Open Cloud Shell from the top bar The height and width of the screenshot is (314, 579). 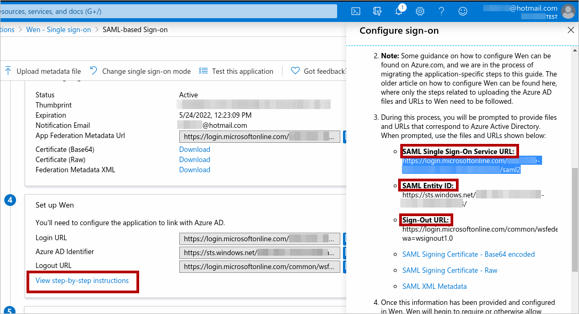click(355, 11)
